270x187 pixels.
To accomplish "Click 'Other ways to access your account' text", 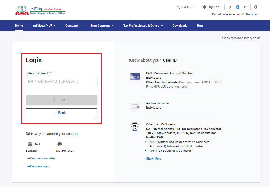I will (x=52, y=134).
